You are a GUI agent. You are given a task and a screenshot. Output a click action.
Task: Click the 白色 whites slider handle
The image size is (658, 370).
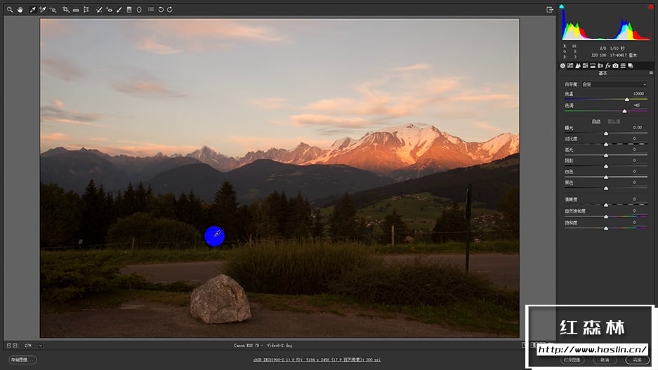coord(606,178)
